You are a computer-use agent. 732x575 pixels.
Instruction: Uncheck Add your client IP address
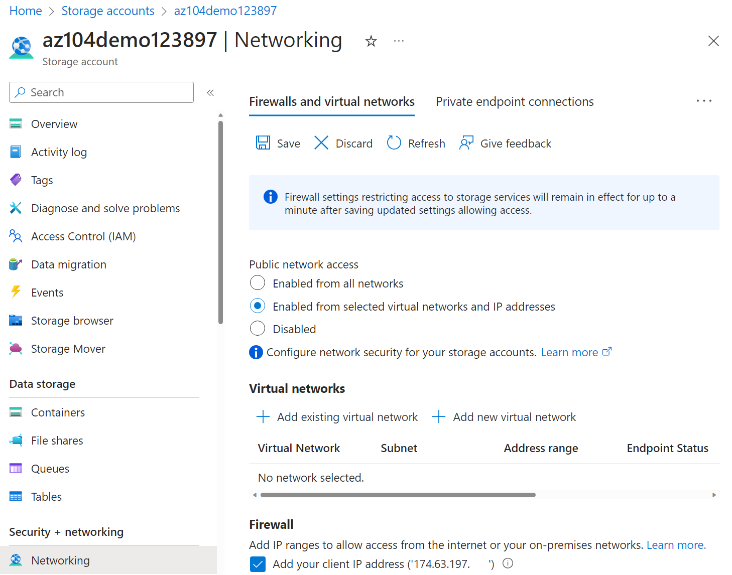(258, 564)
